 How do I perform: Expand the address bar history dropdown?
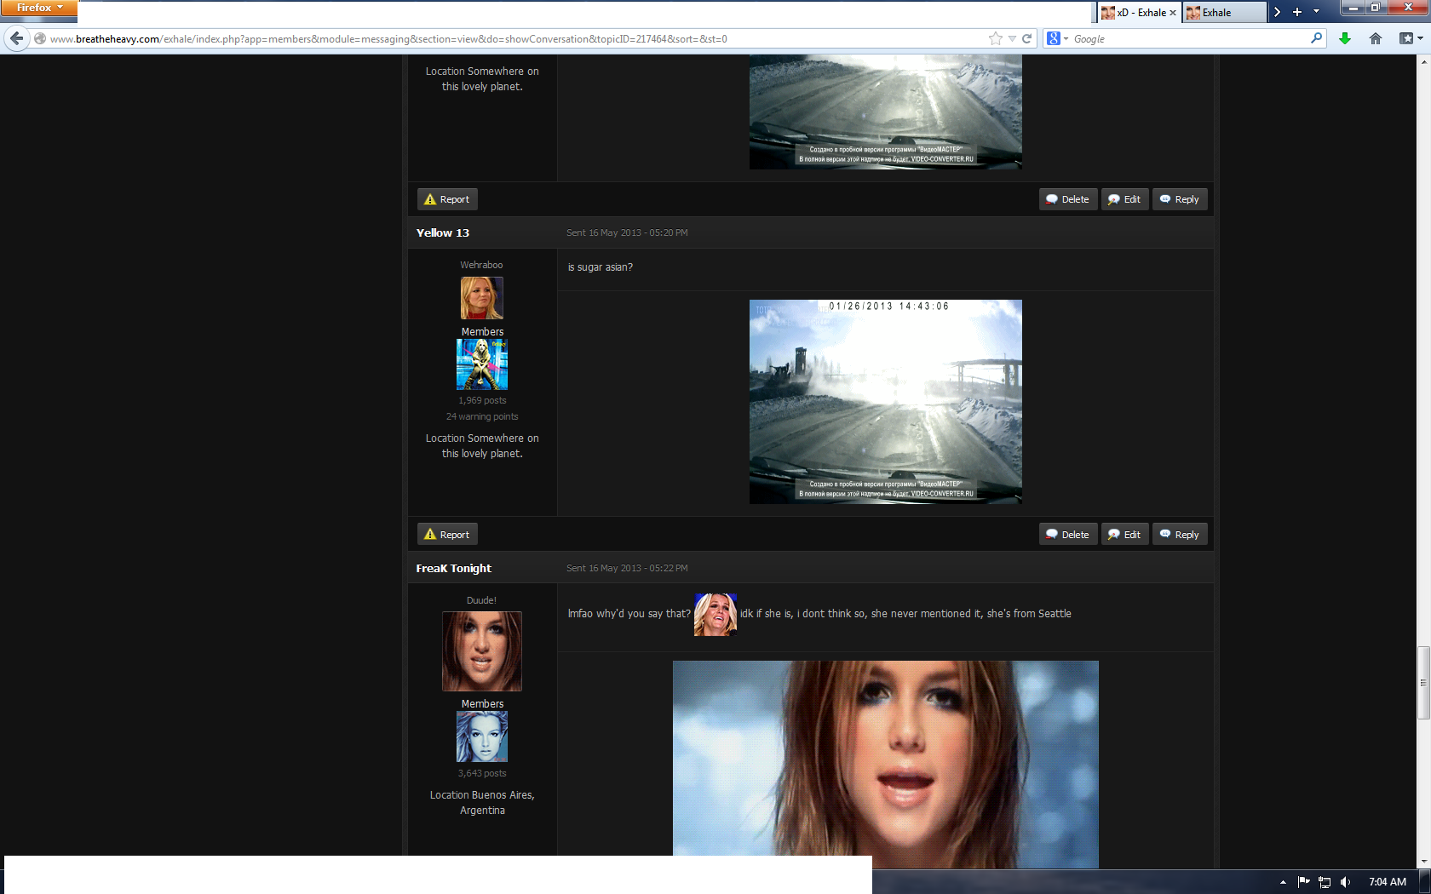(x=1012, y=38)
